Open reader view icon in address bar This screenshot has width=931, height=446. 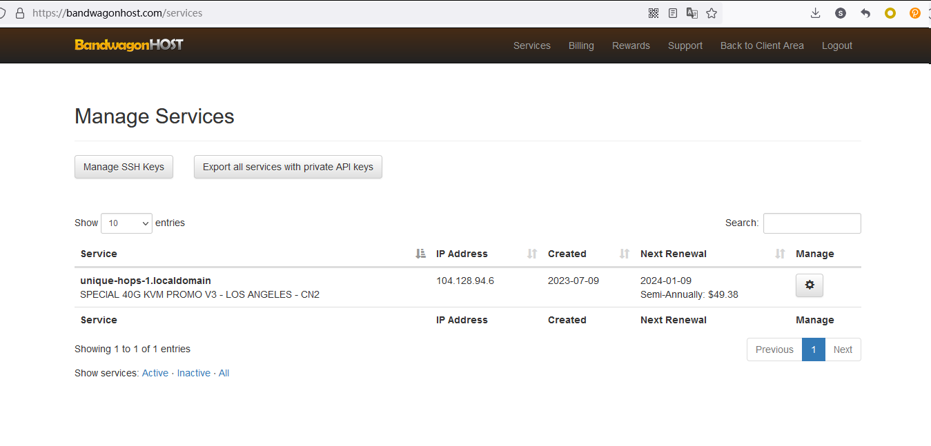click(673, 13)
